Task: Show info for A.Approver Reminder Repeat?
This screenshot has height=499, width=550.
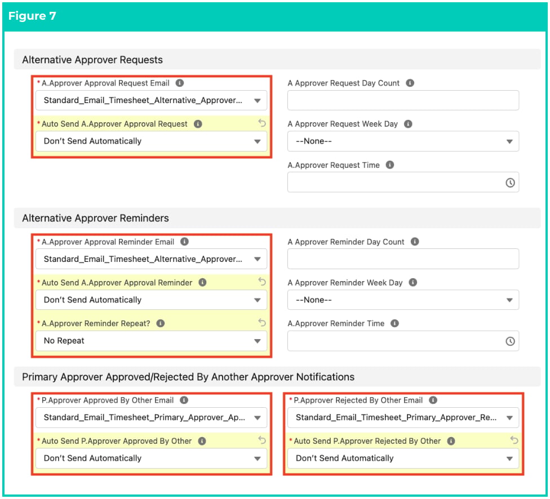Action: click(x=160, y=323)
